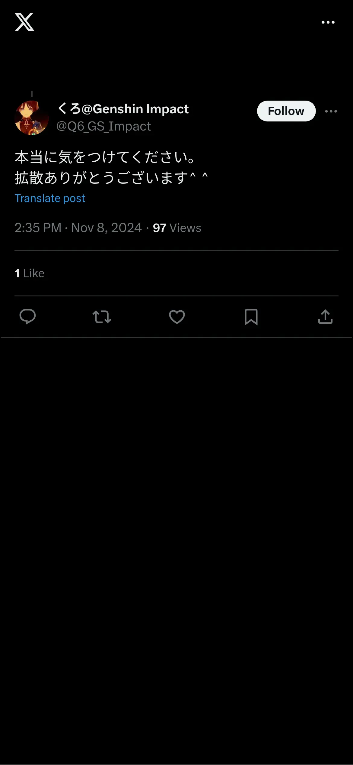The height and width of the screenshot is (765, 353).
Task: Click the Translate post link
Action: click(50, 199)
